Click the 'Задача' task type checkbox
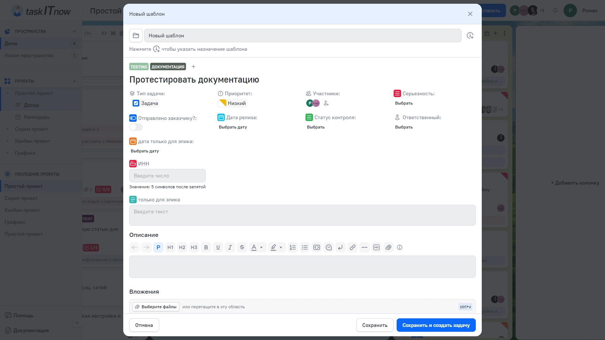 tap(136, 103)
